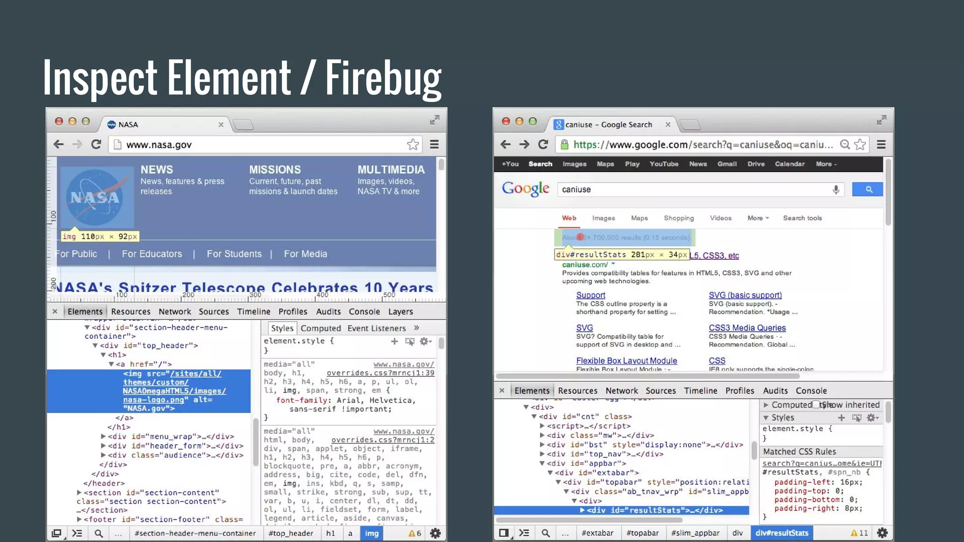The width and height of the screenshot is (964, 542).
Task: Show console icon in NASA DevTools
Action: 77,533
